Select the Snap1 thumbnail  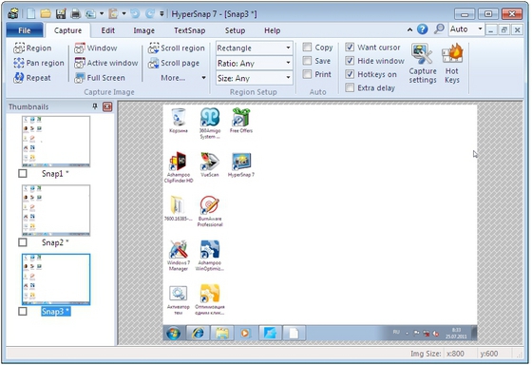coord(56,142)
